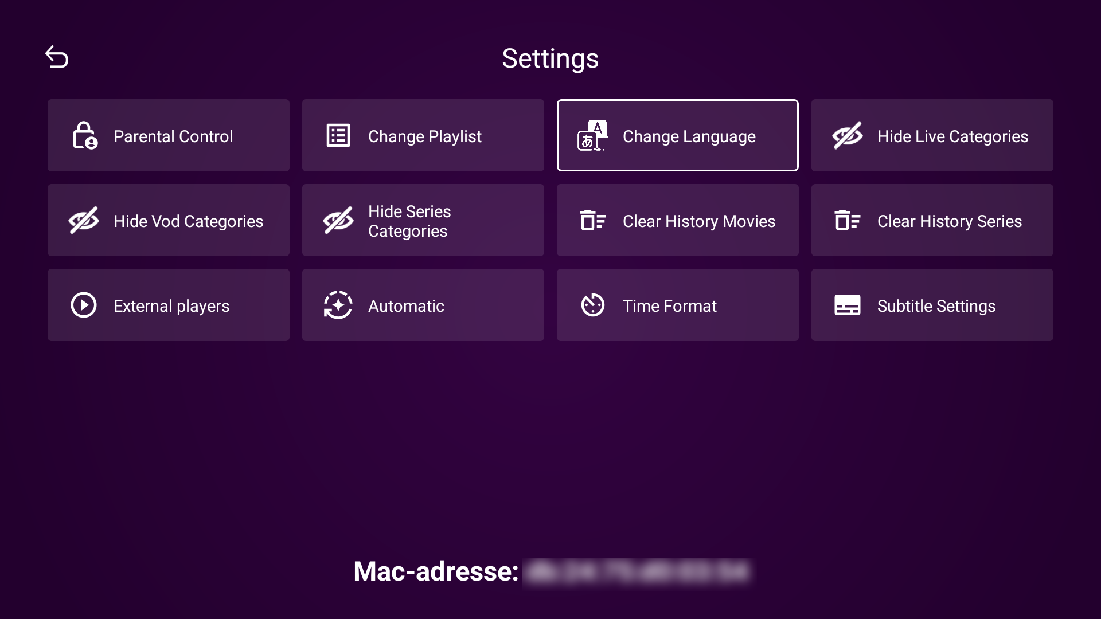Click the crossed-eye icon for Vod Categories

84,221
